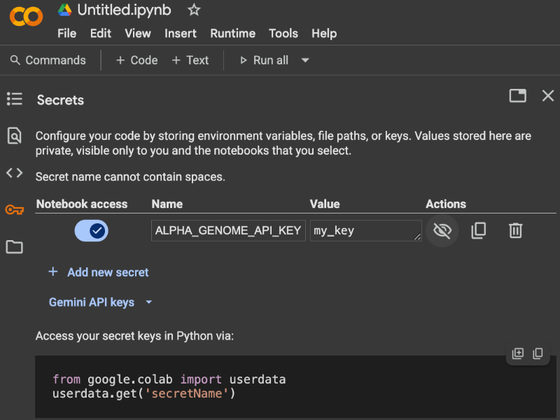The image size is (560, 420).
Task: Open the Find and replace sidebar icon
Action: pos(14,136)
